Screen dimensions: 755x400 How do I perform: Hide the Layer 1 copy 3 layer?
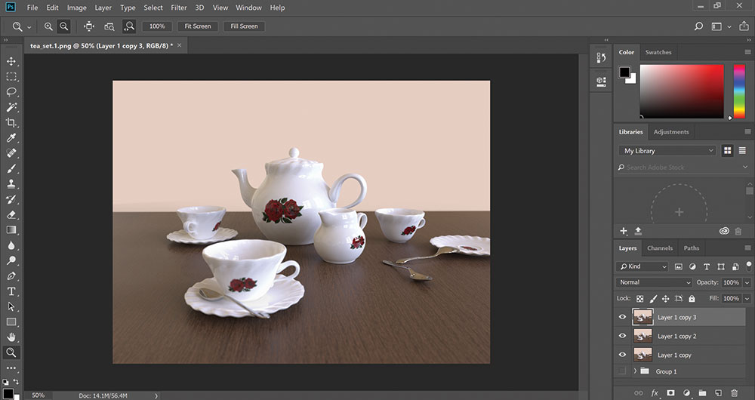click(622, 317)
